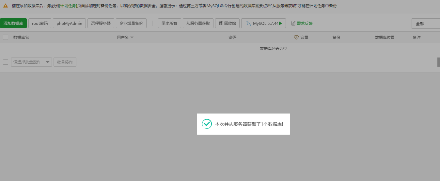Click the orange warning triangle icon

coord(6,6)
